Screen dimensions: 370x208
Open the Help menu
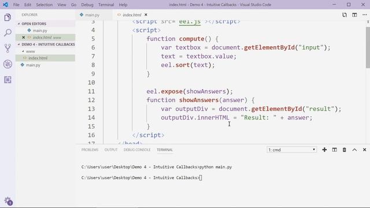[123, 5]
